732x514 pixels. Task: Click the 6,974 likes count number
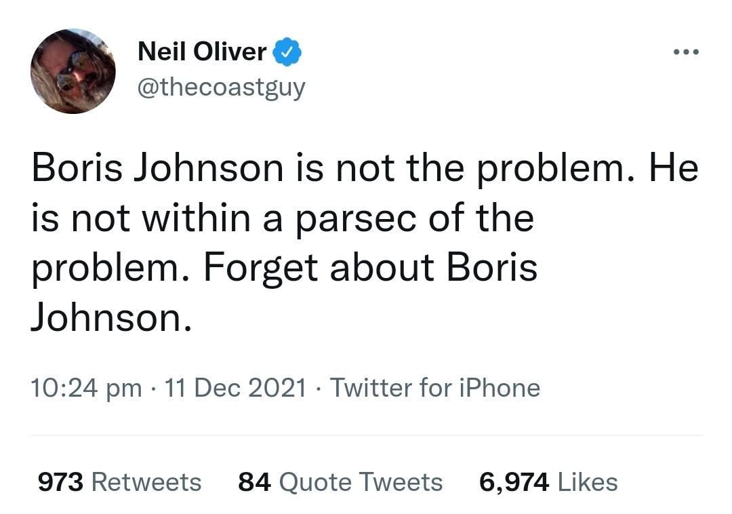pyautogui.click(x=514, y=482)
